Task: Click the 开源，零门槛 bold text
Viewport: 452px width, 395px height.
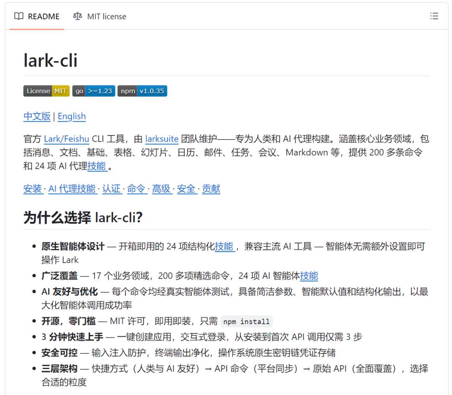Action: [x=69, y=321]
